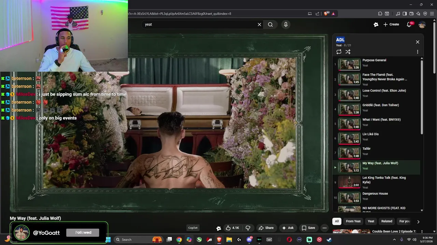This screenshot has height=245, width=437.
Task: Clear the YouTube search text
Action: [x=259, y=24]
